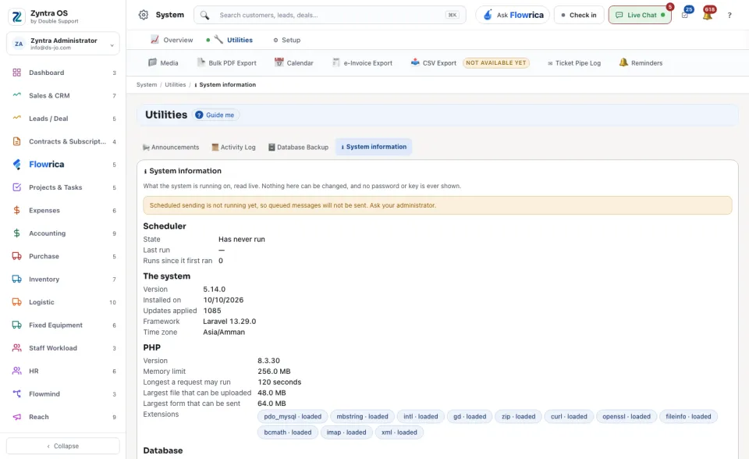
Task: Open the tasks checklist icon with badge 25
Action: (x=685, y=16)
